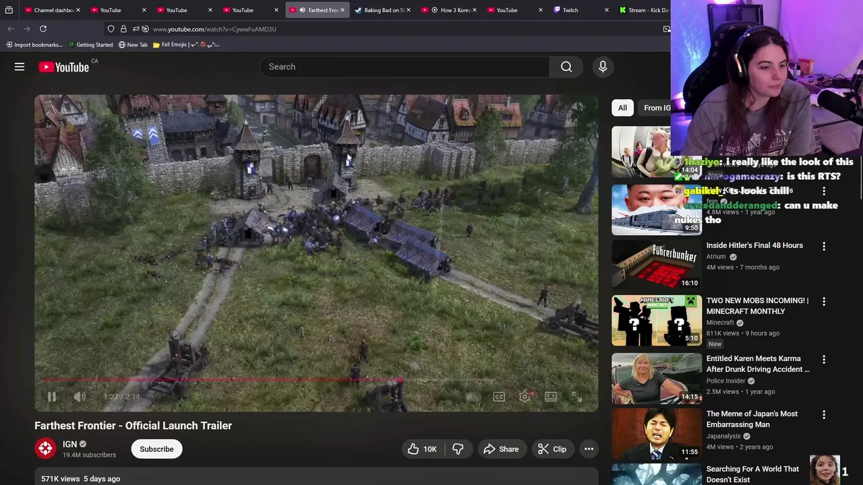Open the Fall Emojis bookmark folder
This screenshot has width=863, height=485.
pyautogui.click(x=186, y=44)
